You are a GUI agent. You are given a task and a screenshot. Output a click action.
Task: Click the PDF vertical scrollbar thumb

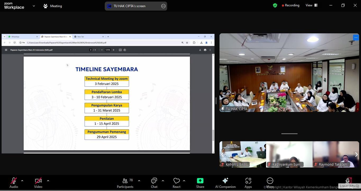[x=213, y=135]
